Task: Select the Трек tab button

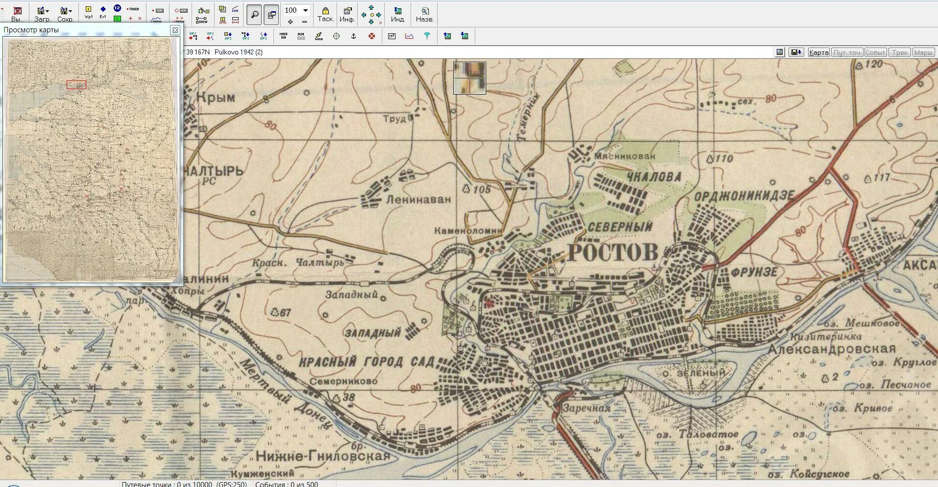Action: coord(900,52)
